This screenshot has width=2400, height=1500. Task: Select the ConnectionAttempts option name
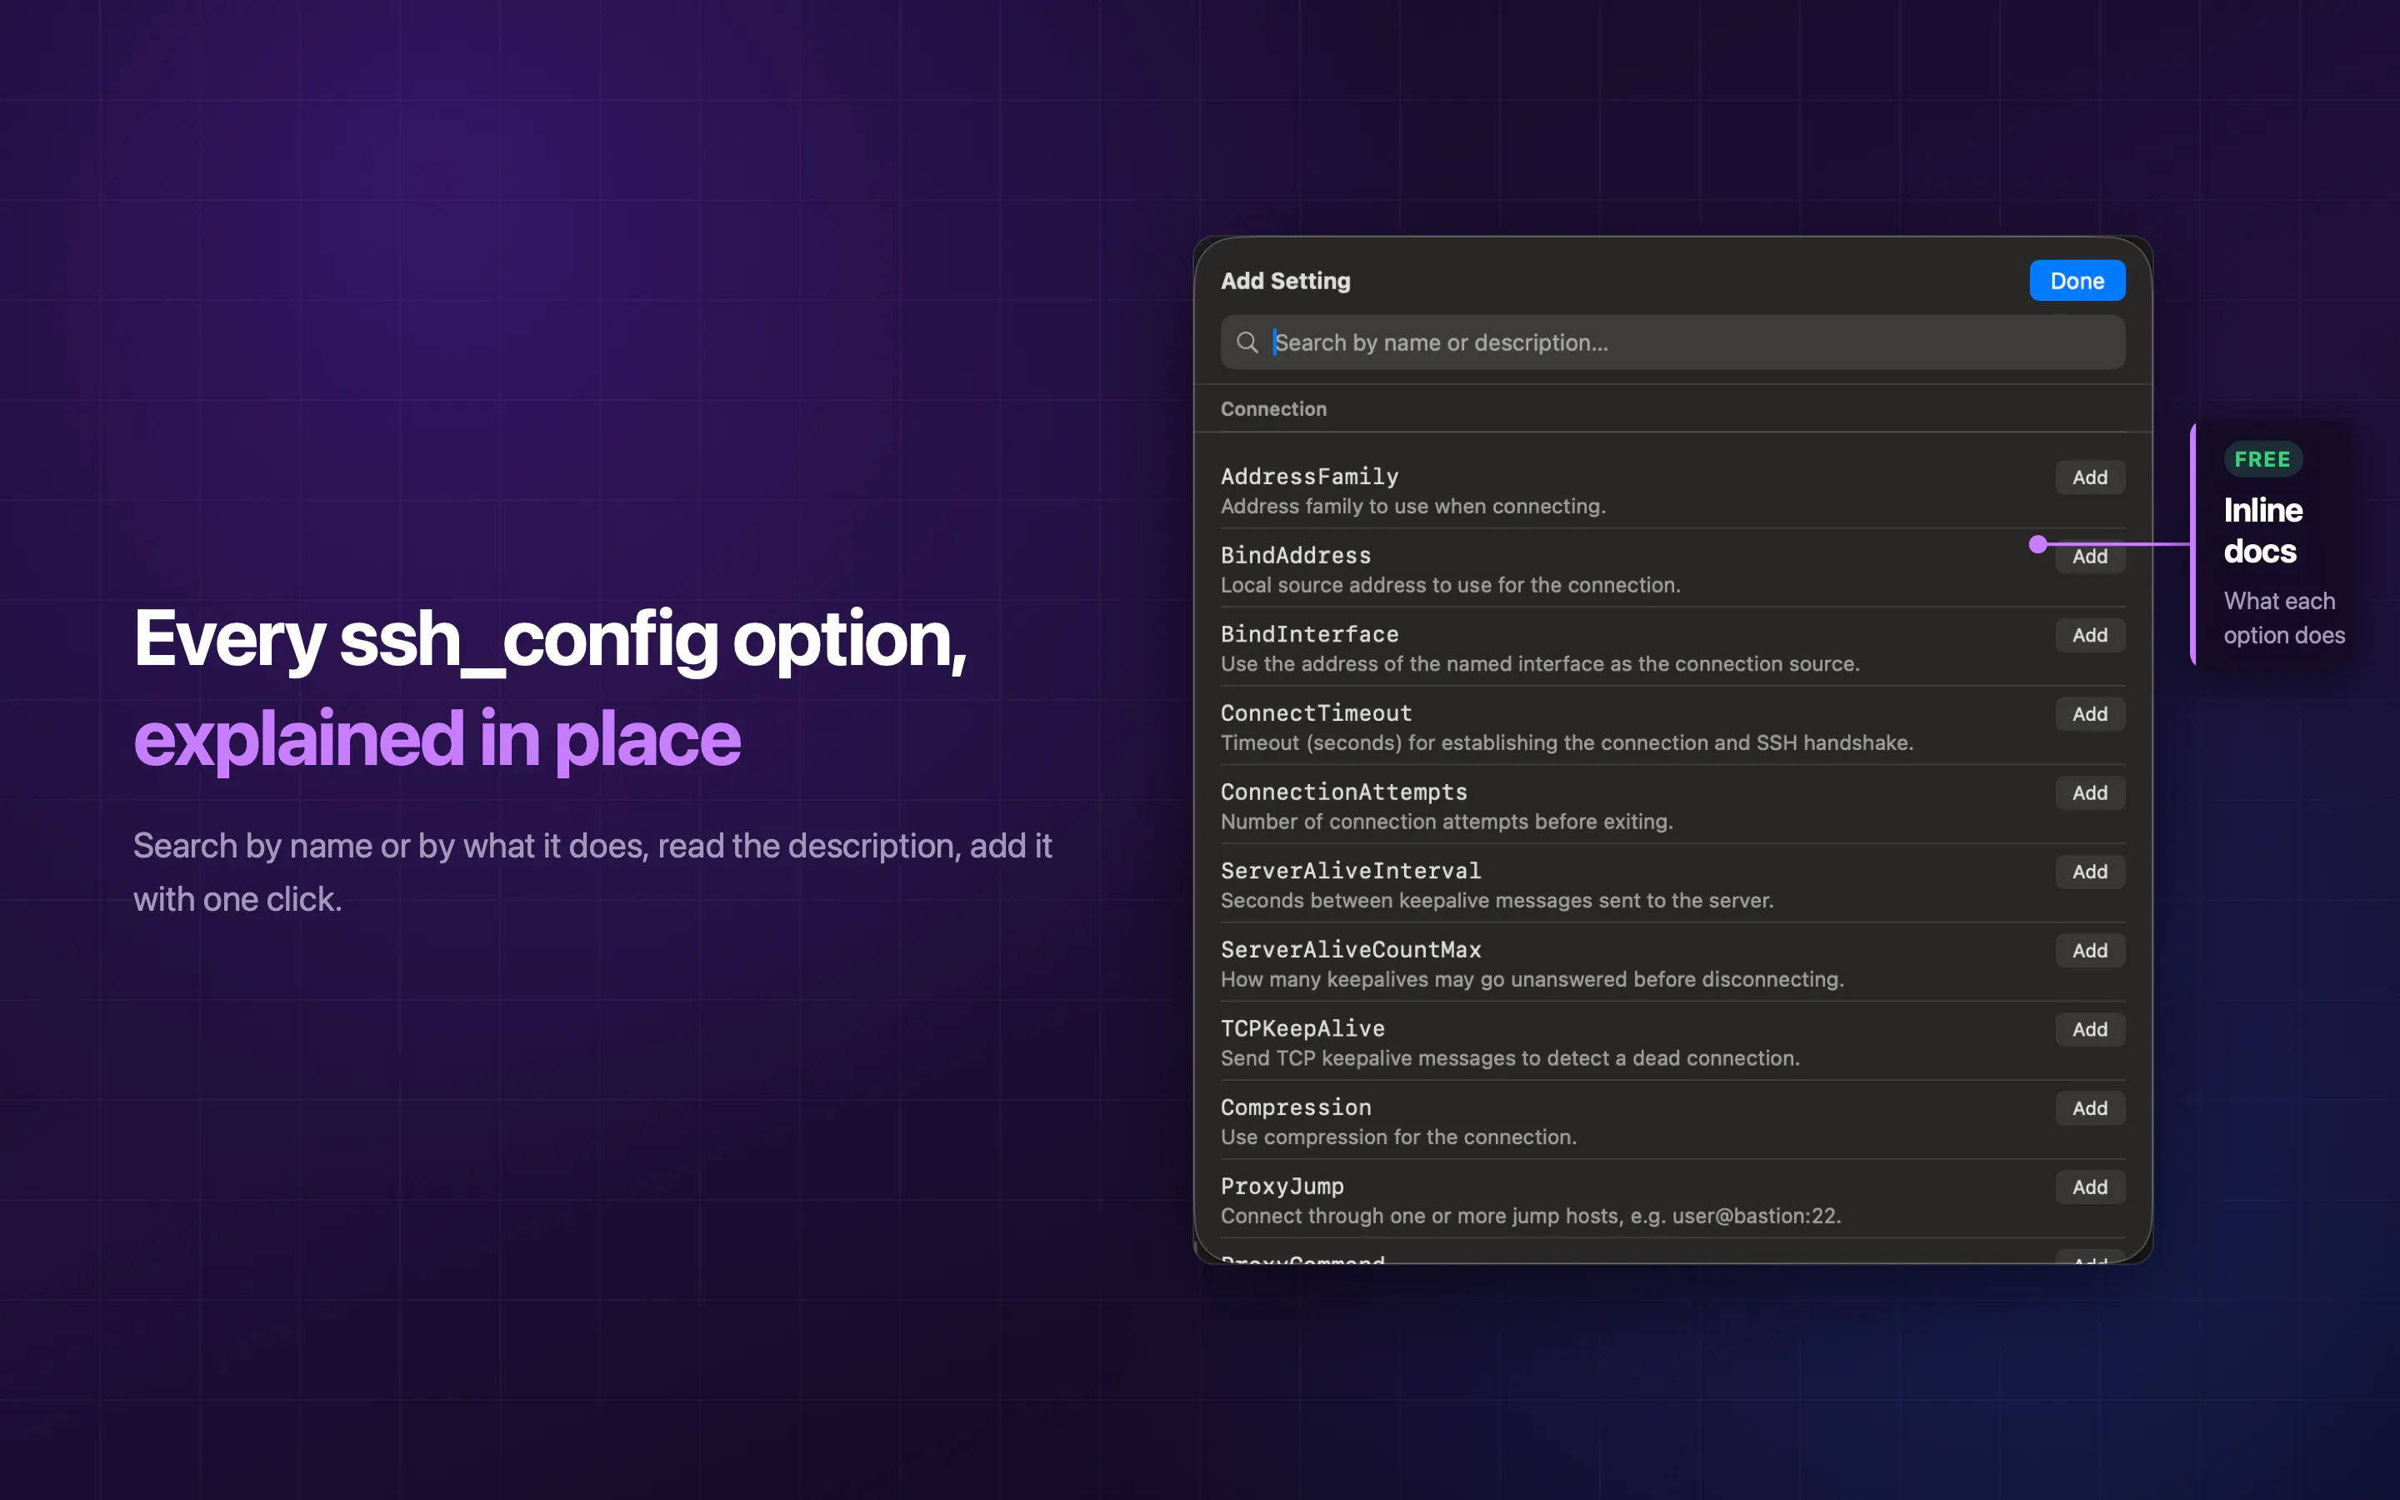[1344, 792]
